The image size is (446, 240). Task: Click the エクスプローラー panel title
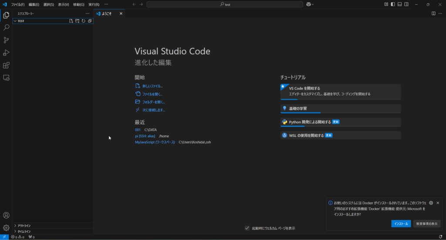point(26,14)
